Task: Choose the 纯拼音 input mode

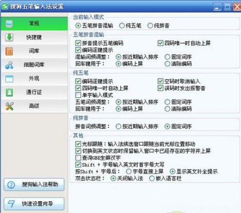Action: coord(150,26)
